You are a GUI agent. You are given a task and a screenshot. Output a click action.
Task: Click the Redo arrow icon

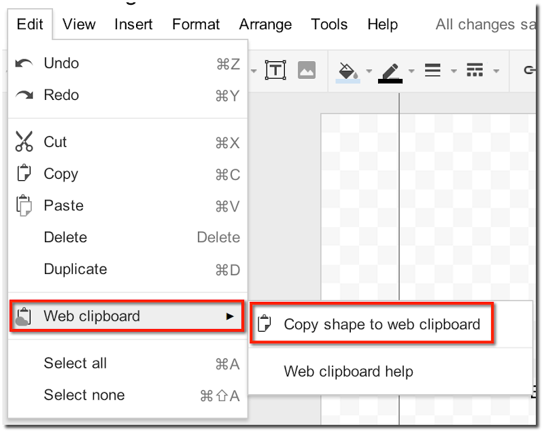click(x=24, y=95)
